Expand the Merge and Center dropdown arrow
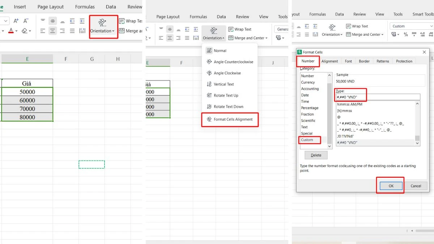434x244 pixels. pos(266,38)
